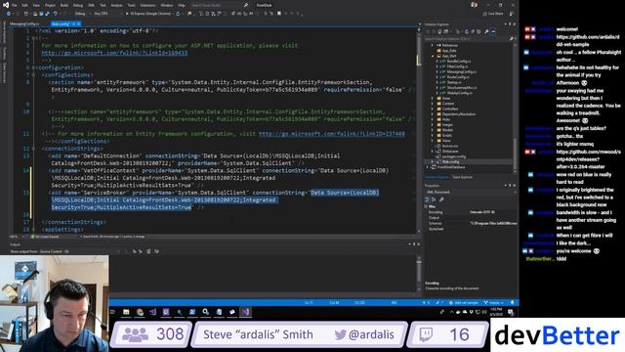Click the Save All toolbar icon
625x352 pixels.
pos(48,14)
